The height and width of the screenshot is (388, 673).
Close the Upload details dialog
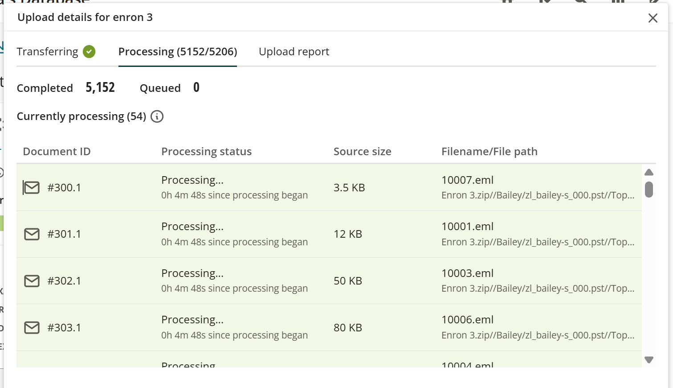(x=653, y=18)
